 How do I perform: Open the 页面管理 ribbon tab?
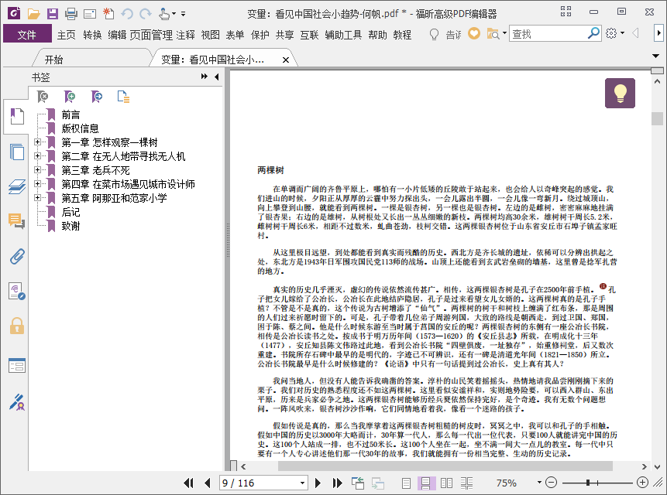pos(151,35)
